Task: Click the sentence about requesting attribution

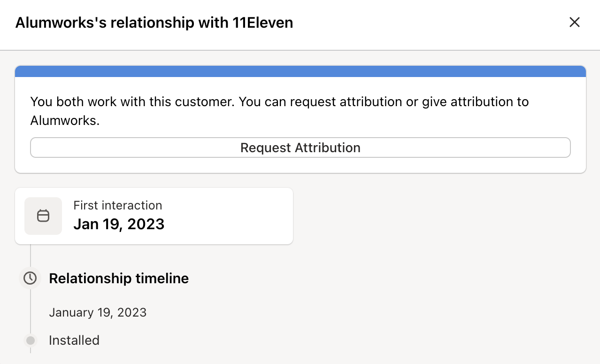Action: click(x=279, y=101)
